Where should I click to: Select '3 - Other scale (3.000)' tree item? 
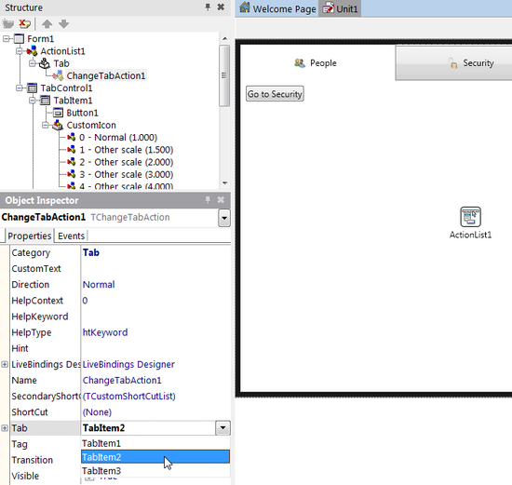tap(126, 175)
